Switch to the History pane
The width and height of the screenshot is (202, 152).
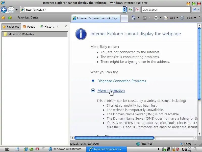coord(47,27)
